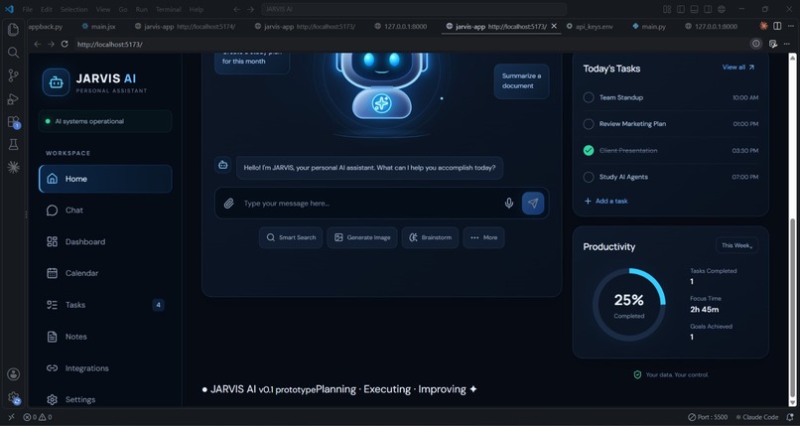Open the Testing flask view
Image resolution: width=800 pixels, height=426 pixels.
click(13, 145)
